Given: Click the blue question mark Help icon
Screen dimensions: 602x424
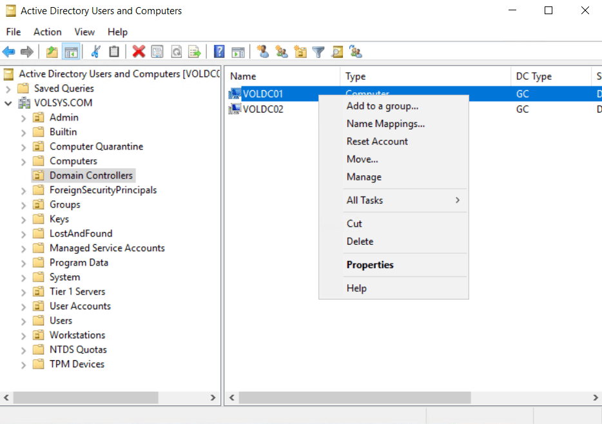Looking at the screenshot, I should click(219, 52).
